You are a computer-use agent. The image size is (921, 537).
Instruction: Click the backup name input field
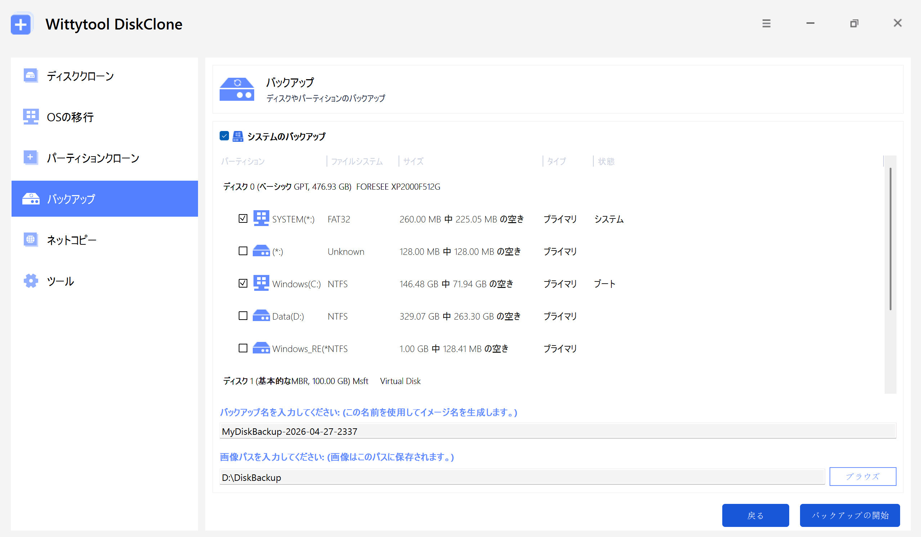tap(558, 431)
